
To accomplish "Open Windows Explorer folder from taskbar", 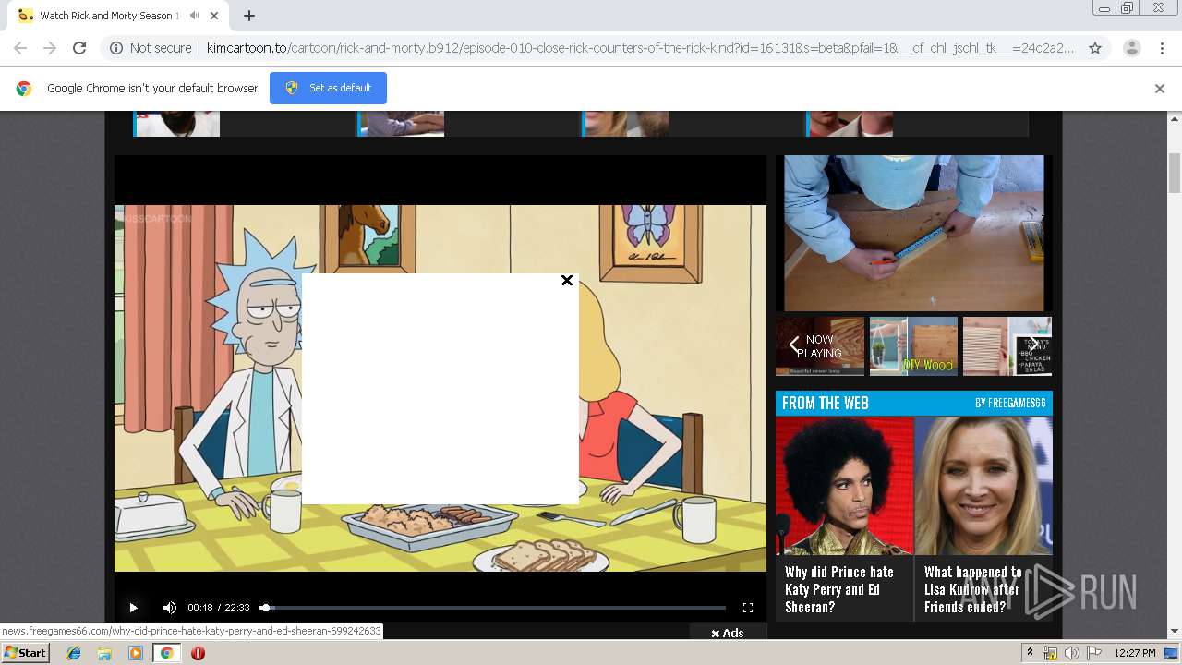I will (x=104, y=653).
